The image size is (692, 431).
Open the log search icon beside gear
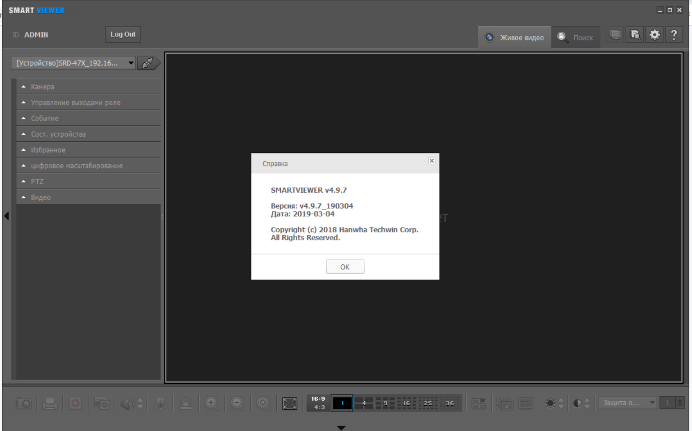point(635,35)
